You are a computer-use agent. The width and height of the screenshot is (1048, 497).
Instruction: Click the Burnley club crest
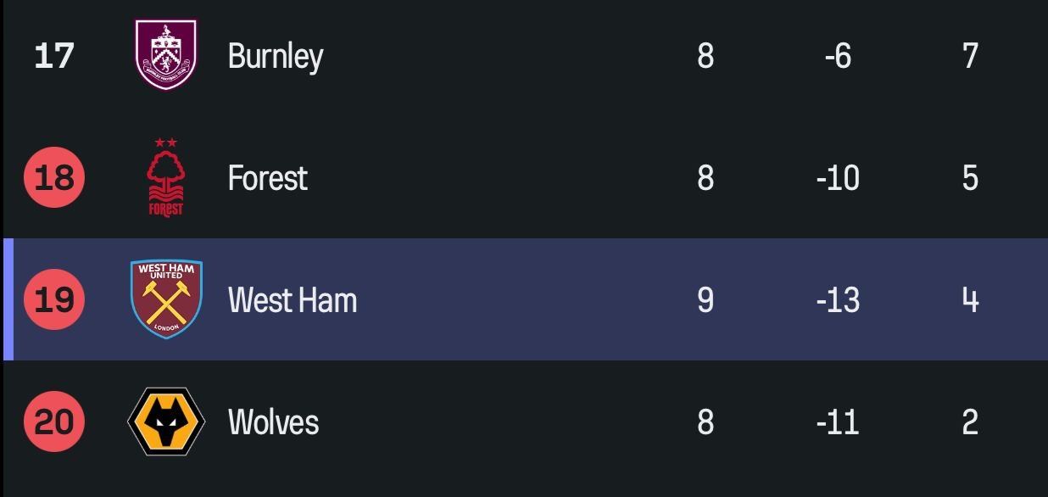click(166, 55)
